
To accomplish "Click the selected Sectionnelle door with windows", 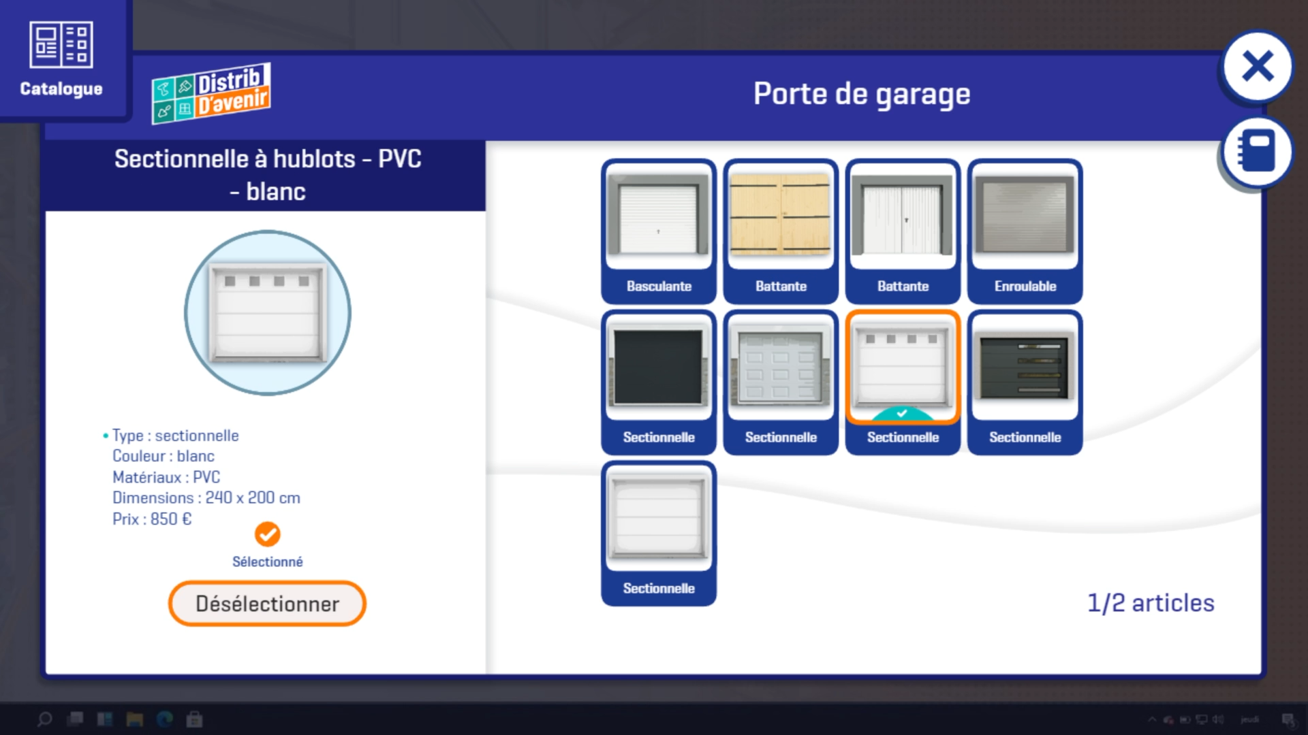I will (903, 382).
